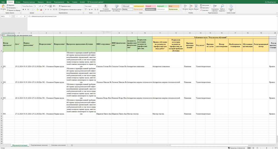Decrease font size with the smaller A icon
The width and height of the screenshot is (278, 149).
[43, 6]
